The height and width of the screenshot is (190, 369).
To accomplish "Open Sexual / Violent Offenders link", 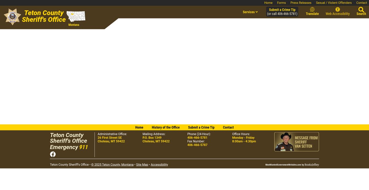I will click(334, 3).
